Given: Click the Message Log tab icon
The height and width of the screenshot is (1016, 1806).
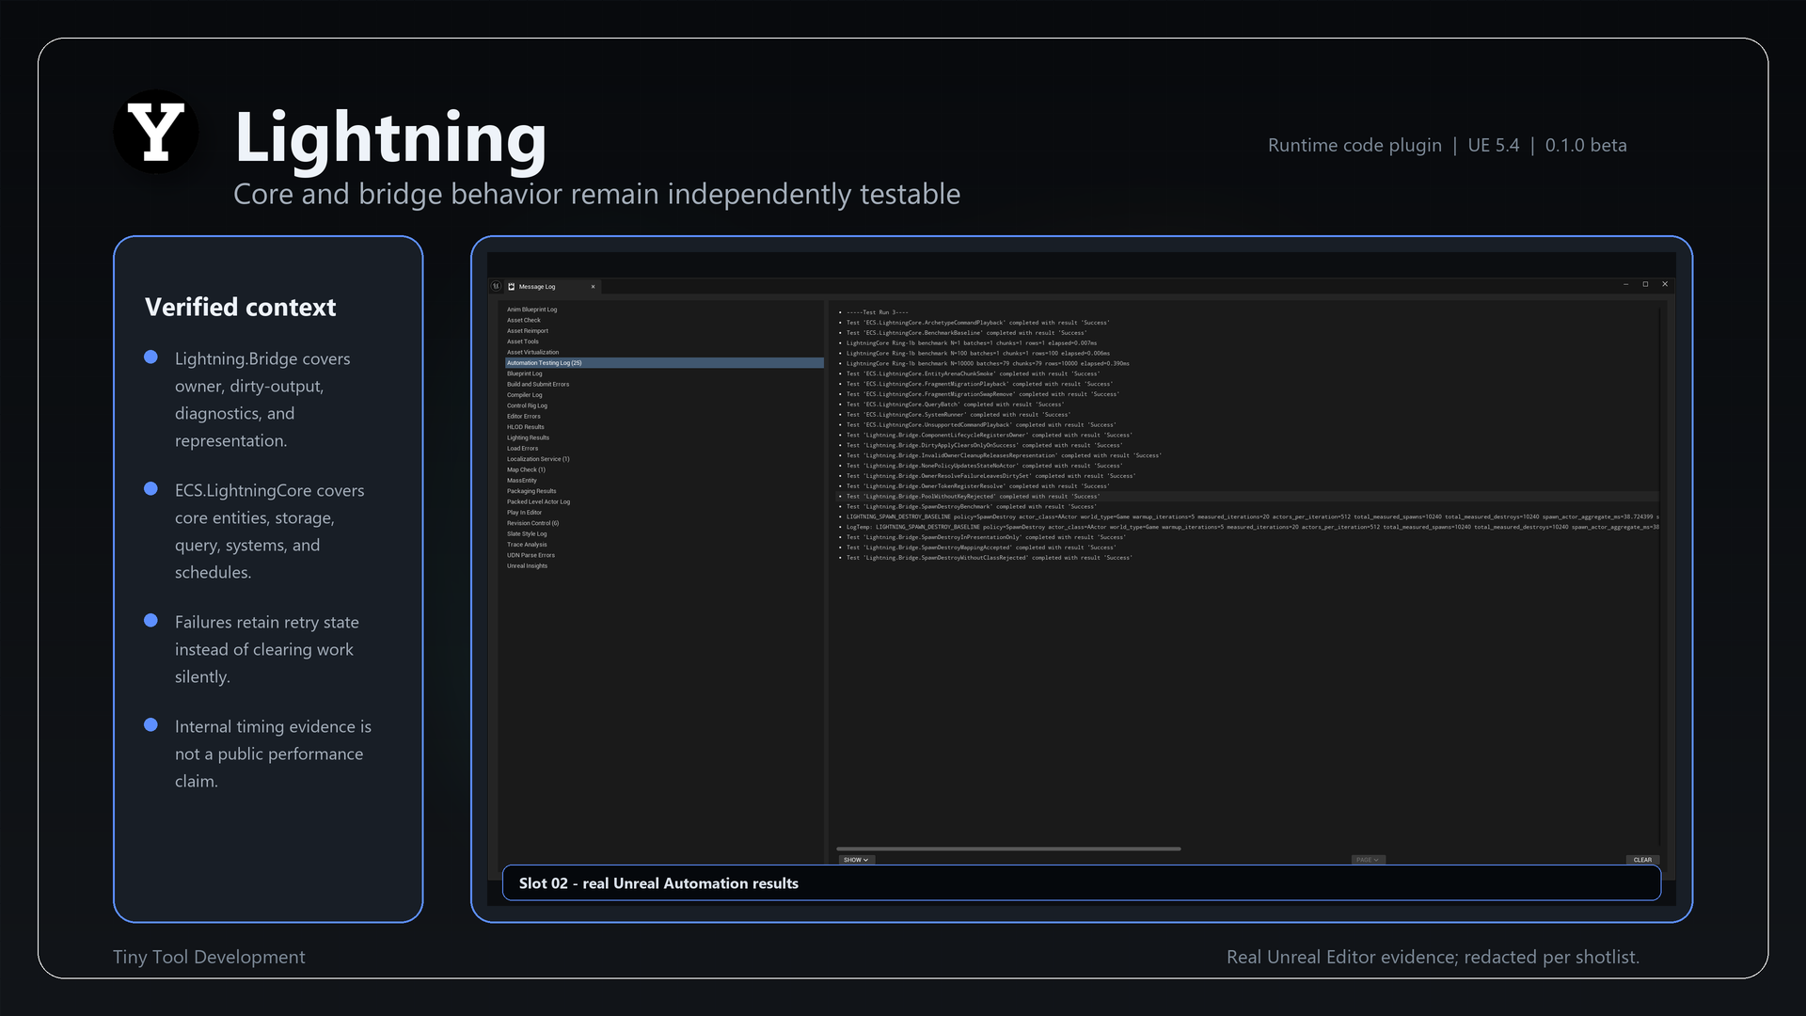Looking at the screenshot, I should pyautogui.click(x=512, y=287).
